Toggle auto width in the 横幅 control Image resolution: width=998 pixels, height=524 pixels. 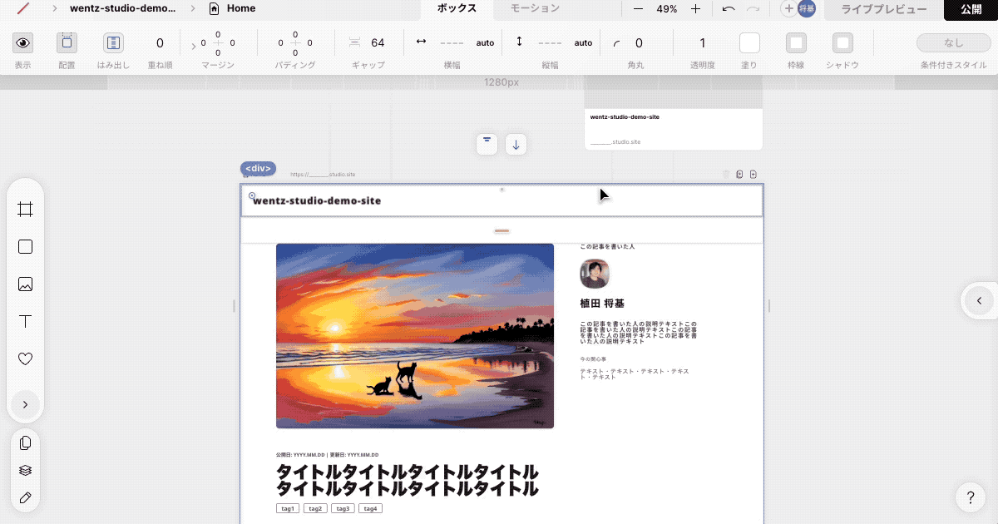[x=485, y=42]
